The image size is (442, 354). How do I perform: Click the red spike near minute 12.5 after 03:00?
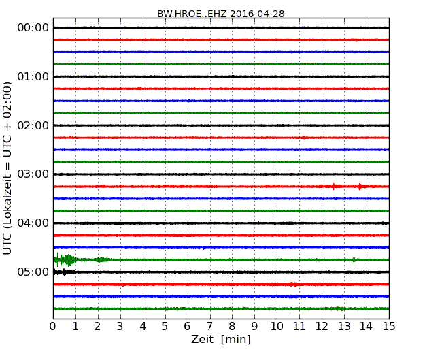coord(333,187)
